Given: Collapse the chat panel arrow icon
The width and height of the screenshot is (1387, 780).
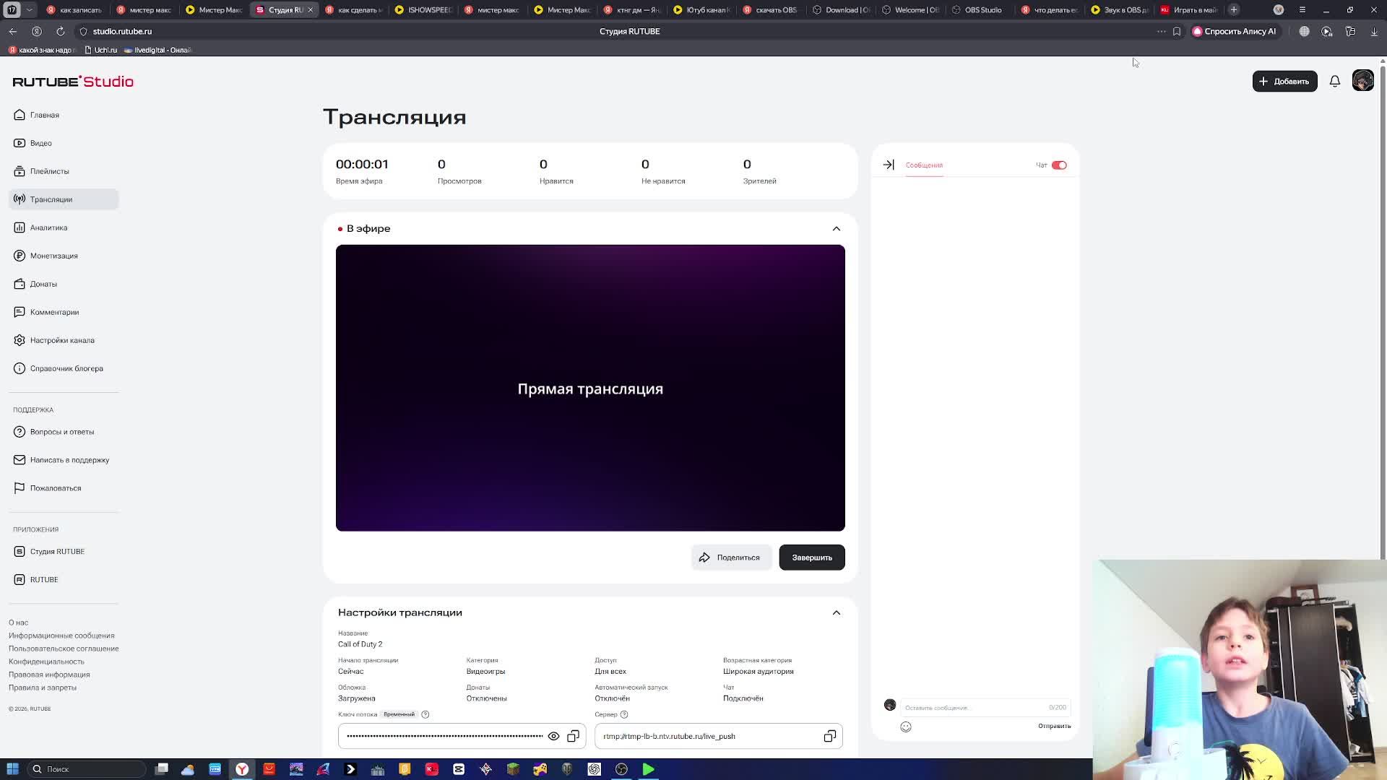Looking at the screenshot, I should pyautogui.click(x=889, y=165).
